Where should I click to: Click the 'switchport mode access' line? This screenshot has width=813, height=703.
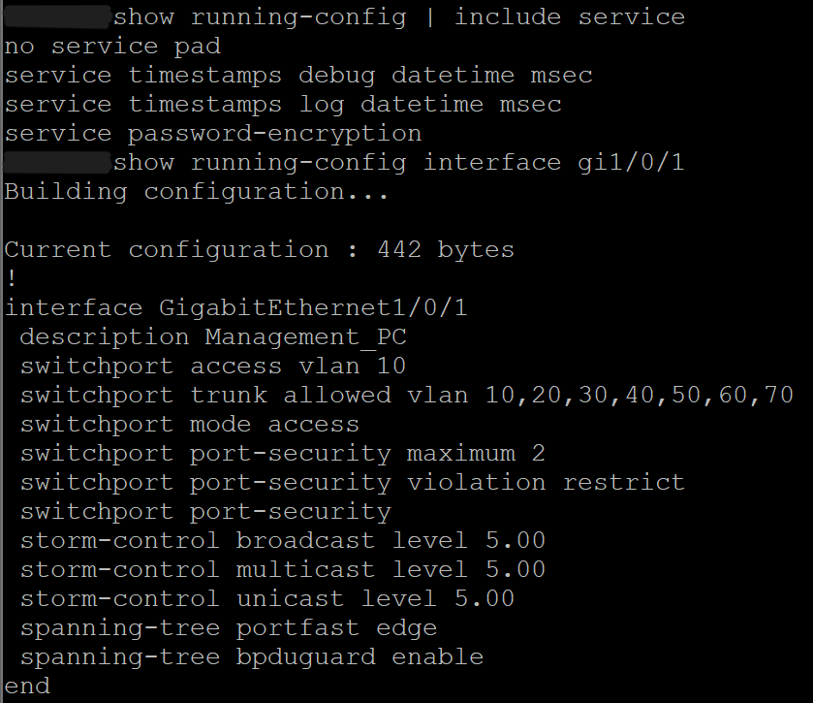[190, 424]
